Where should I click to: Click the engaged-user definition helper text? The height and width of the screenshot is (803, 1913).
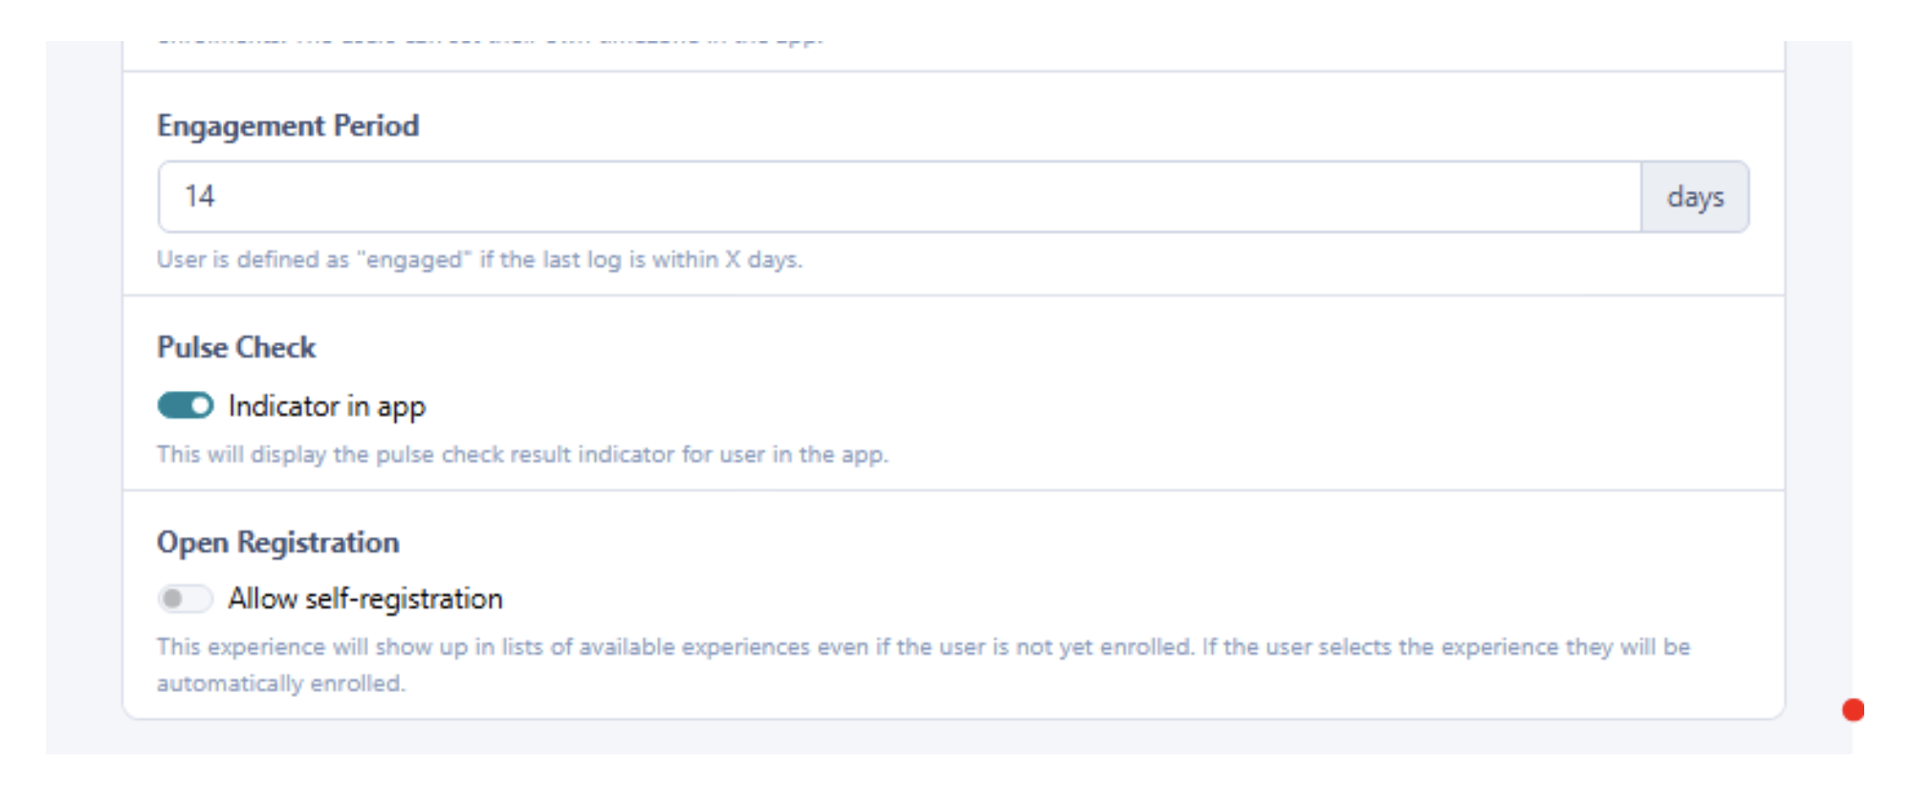479,260
